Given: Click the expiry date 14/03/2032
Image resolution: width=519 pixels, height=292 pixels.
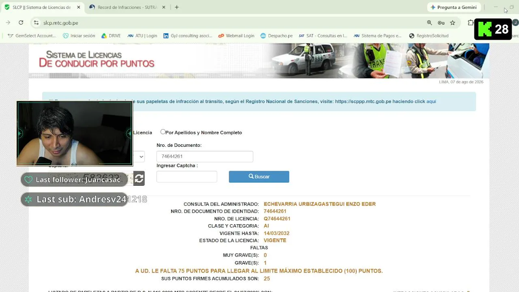Looking at the screenshot, I should (277, 233).
